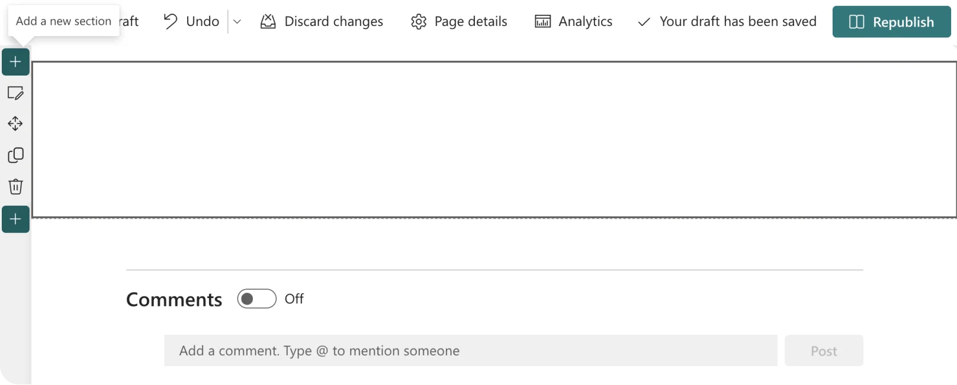The height and width of the screenshot is (385, 957).
Task: Open the Analytics panel
Action: [x=573, y=22]
